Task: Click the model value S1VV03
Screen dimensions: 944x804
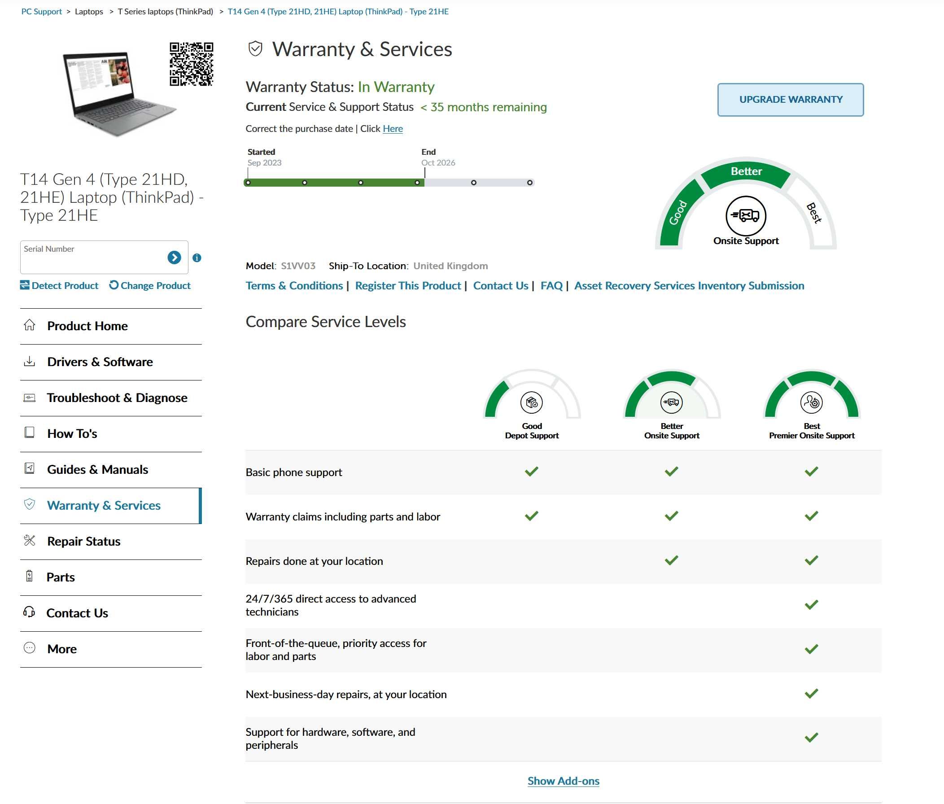Action: 298,266
